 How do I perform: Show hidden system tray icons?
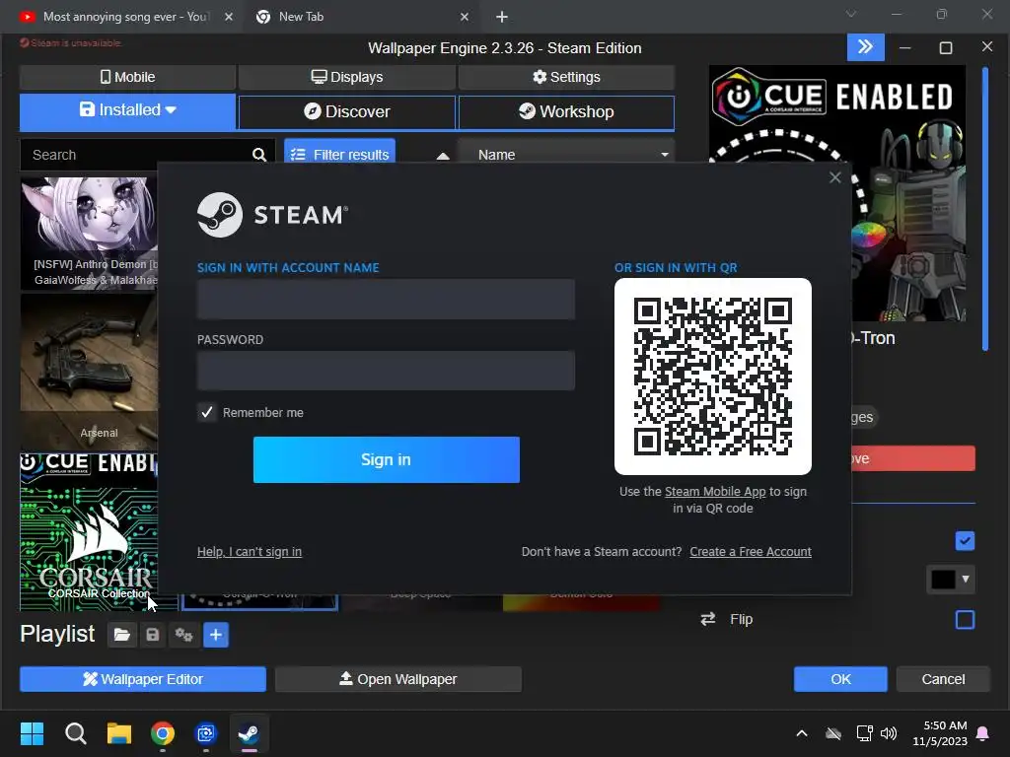[x=801, y=733]
